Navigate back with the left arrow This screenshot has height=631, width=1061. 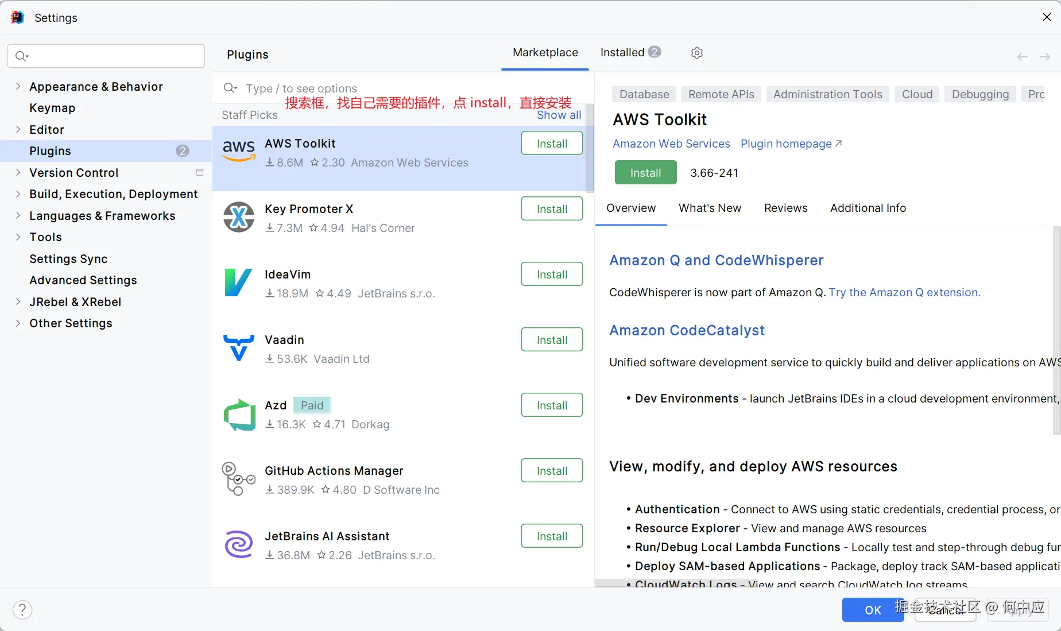(1023, 57)
